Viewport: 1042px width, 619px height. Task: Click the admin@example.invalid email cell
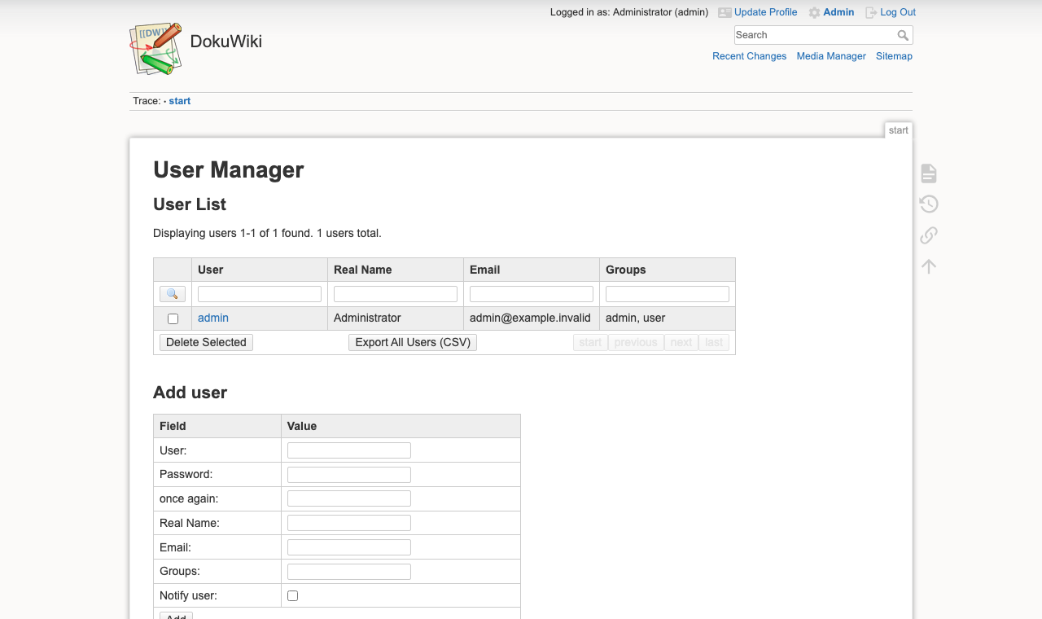click(530, 318)
